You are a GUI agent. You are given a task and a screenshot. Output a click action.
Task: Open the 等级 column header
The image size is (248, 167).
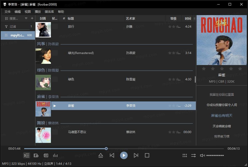click(x=174, y=18)
